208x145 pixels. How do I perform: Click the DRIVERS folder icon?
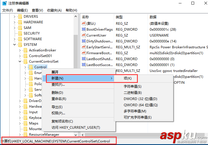[20, 17]
